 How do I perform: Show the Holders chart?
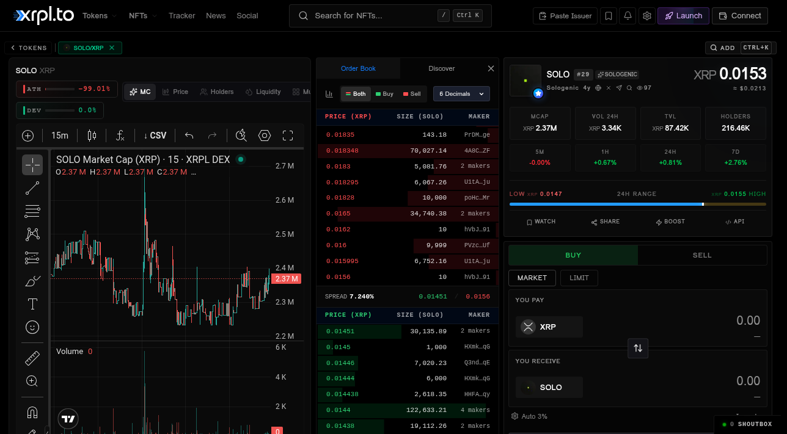point(217,92)
